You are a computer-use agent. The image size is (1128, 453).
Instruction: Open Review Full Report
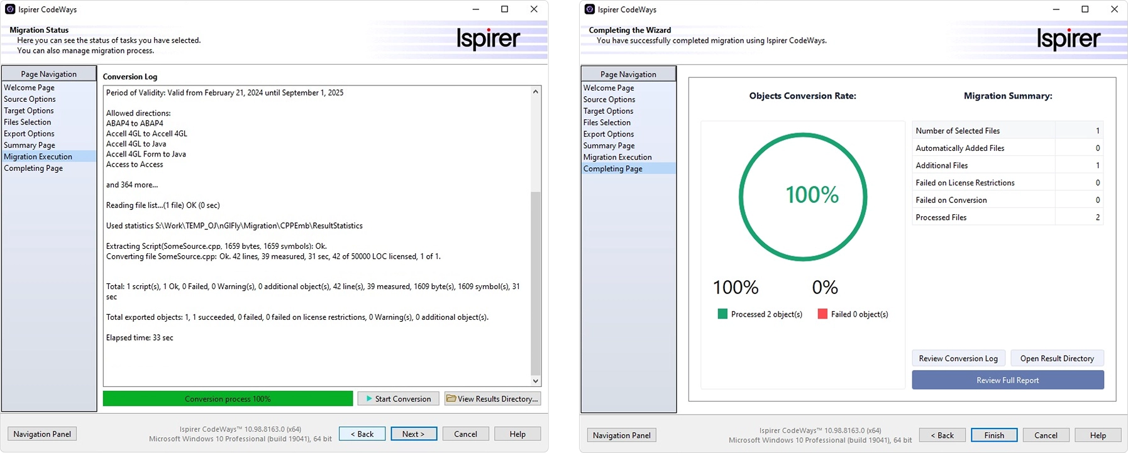[1007, 380]
